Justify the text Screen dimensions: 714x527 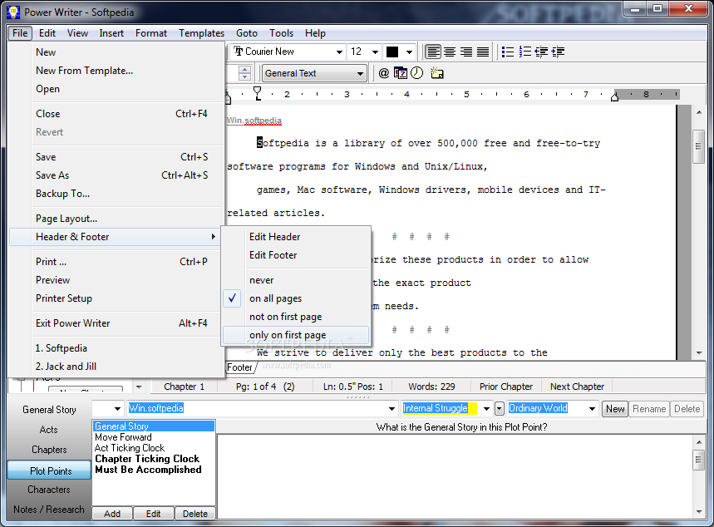483,52
